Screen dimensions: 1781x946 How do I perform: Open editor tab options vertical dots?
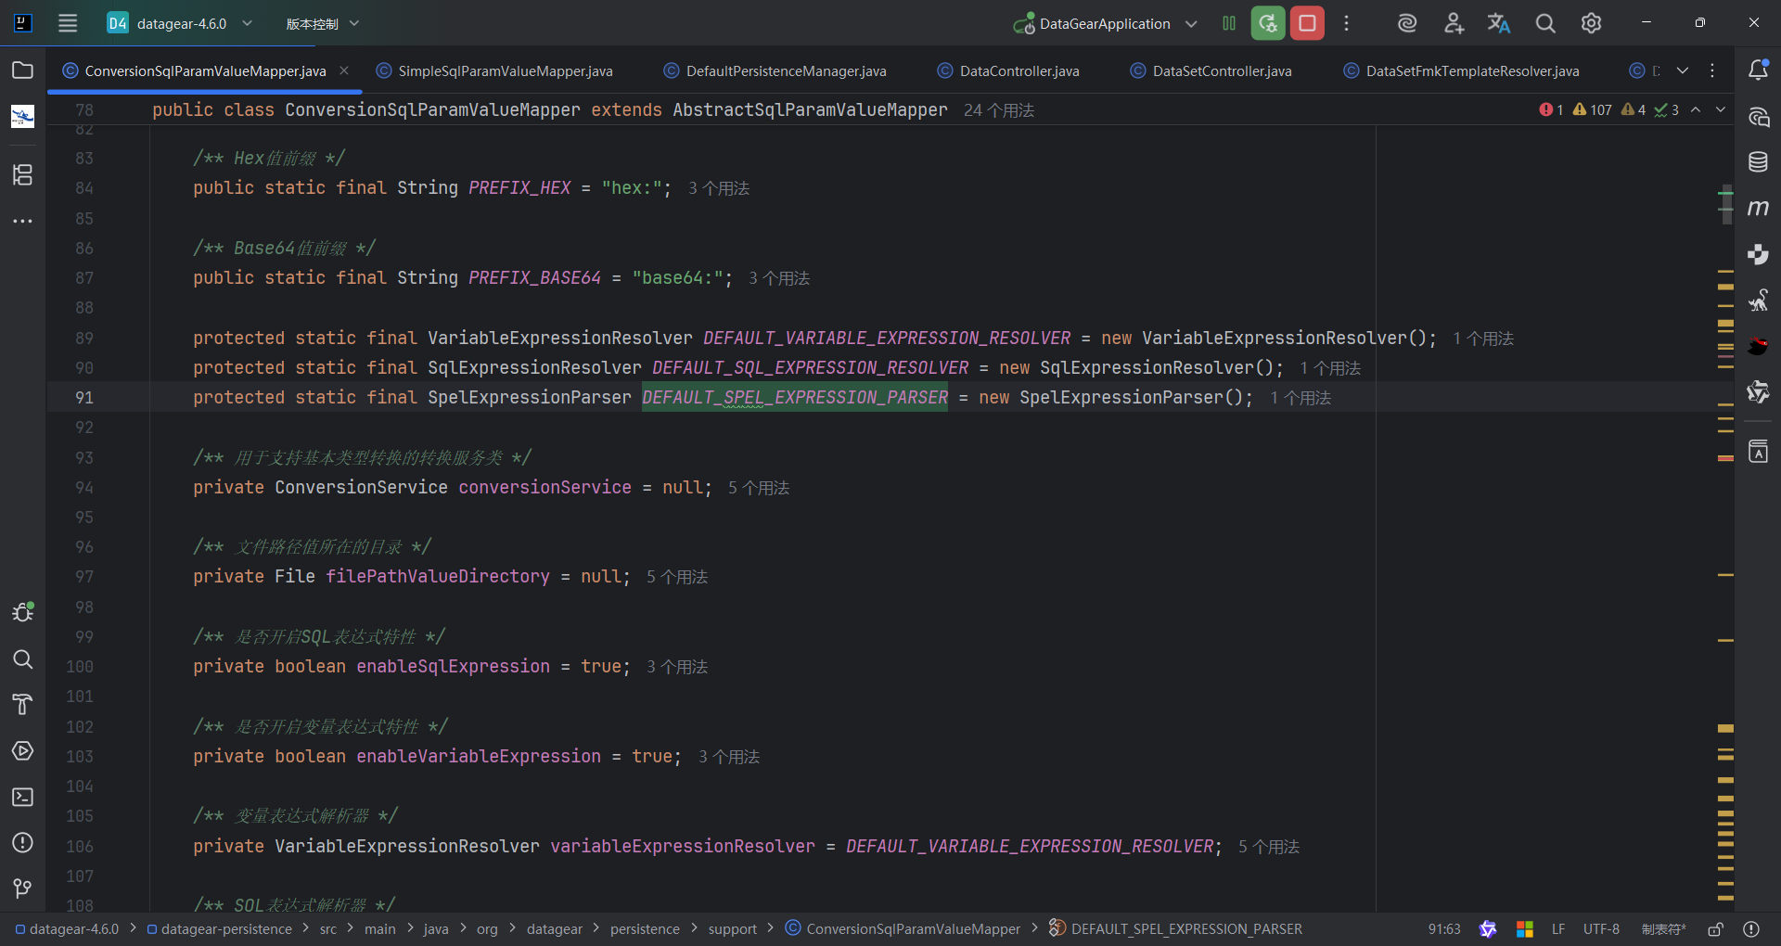click(1712, 70)
